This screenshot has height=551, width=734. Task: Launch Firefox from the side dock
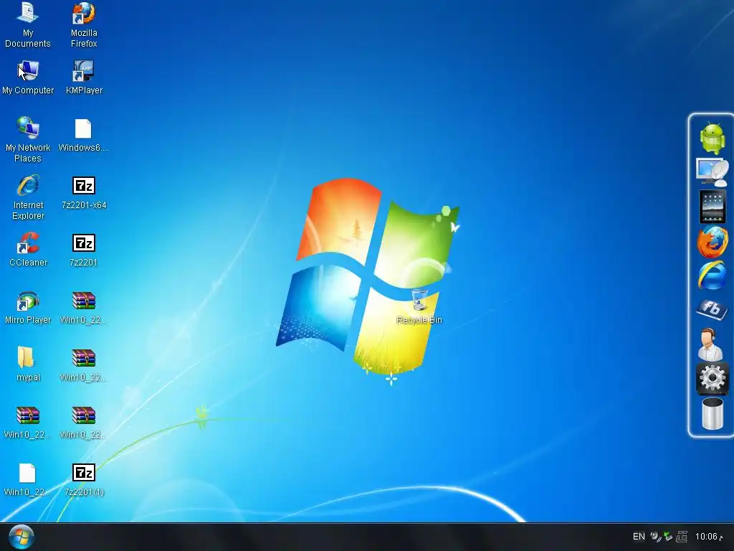[712, 241]
